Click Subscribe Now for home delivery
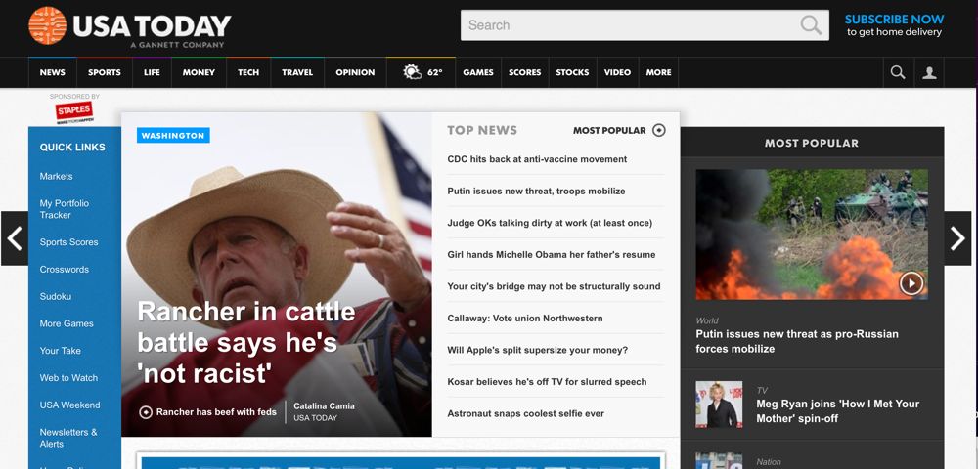Image resolution: width=978 pixels, height=469 pixels. 894,25
